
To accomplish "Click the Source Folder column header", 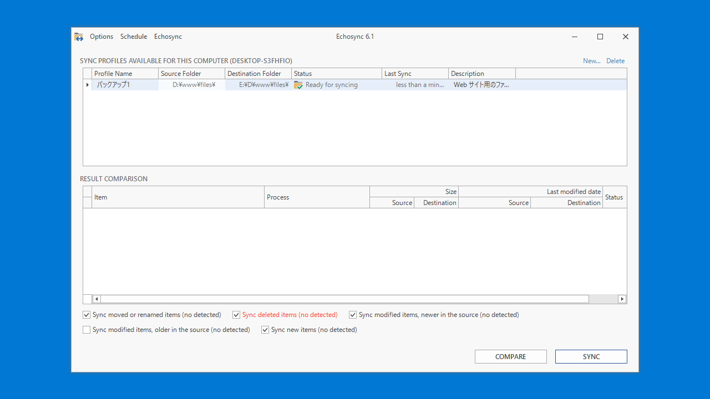I will coord(192,74).
